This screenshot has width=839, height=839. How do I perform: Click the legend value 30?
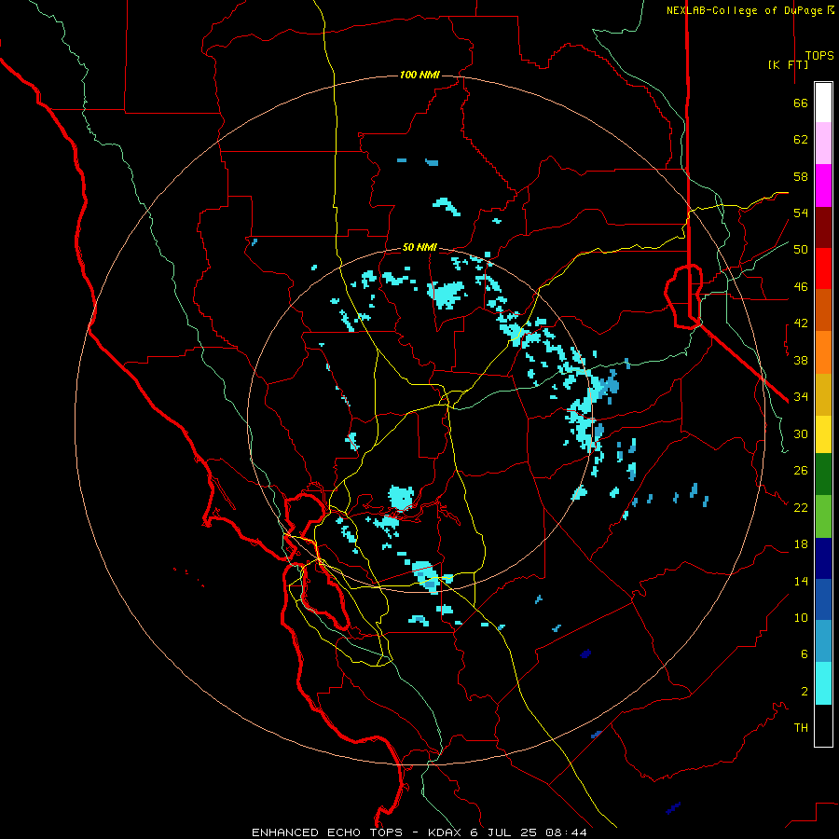801,433
